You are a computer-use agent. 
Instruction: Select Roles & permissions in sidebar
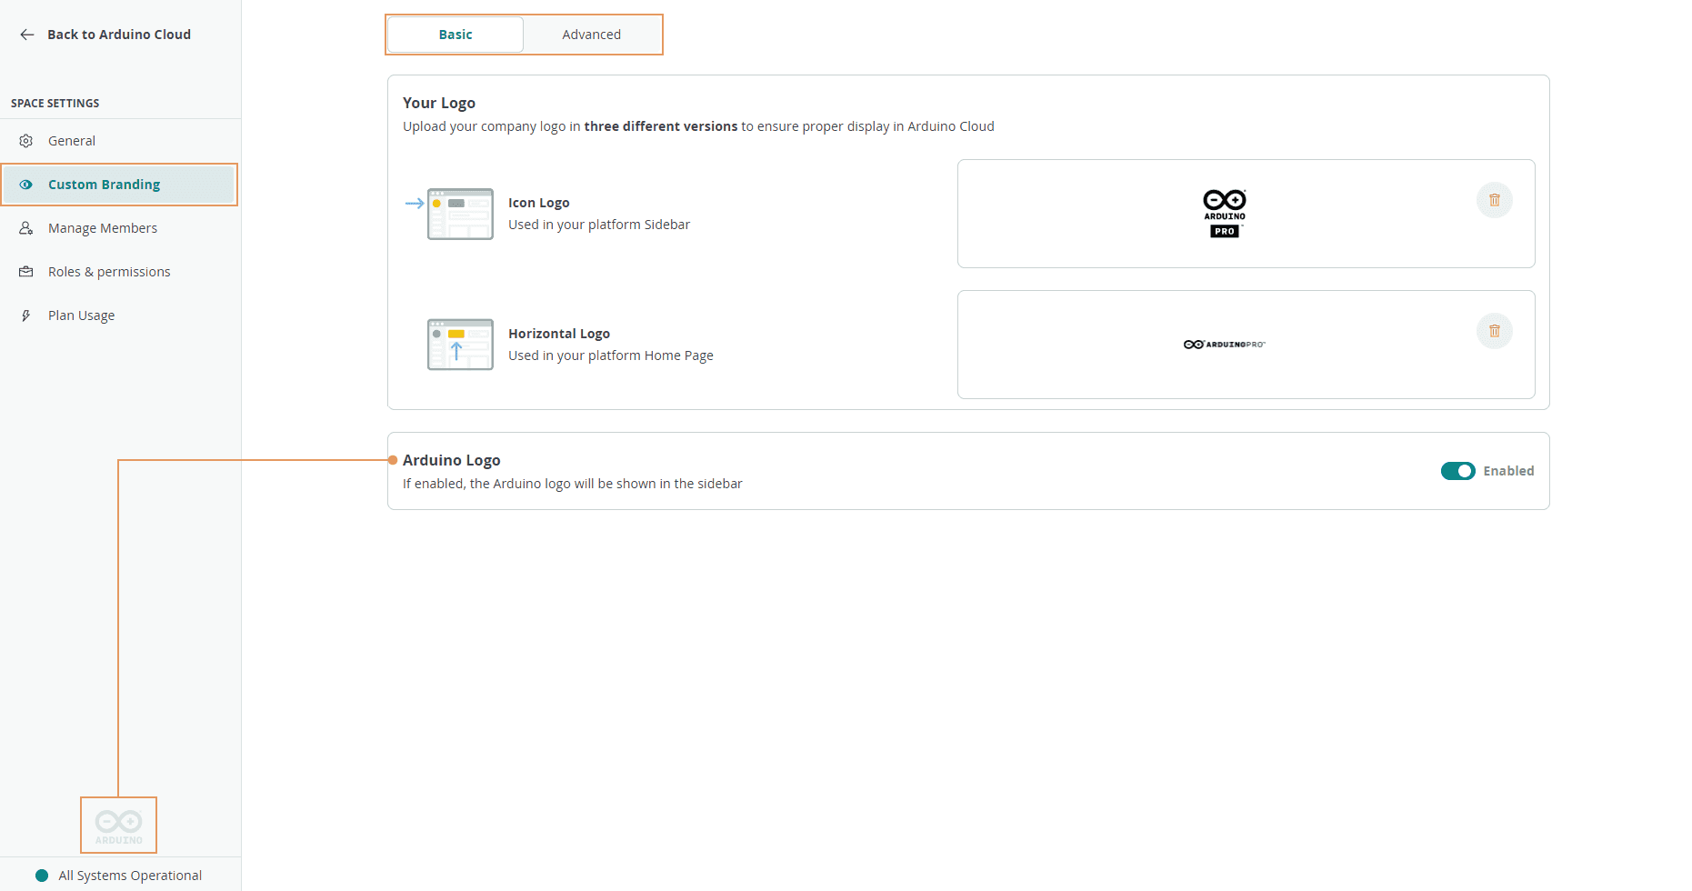(109, 272)
